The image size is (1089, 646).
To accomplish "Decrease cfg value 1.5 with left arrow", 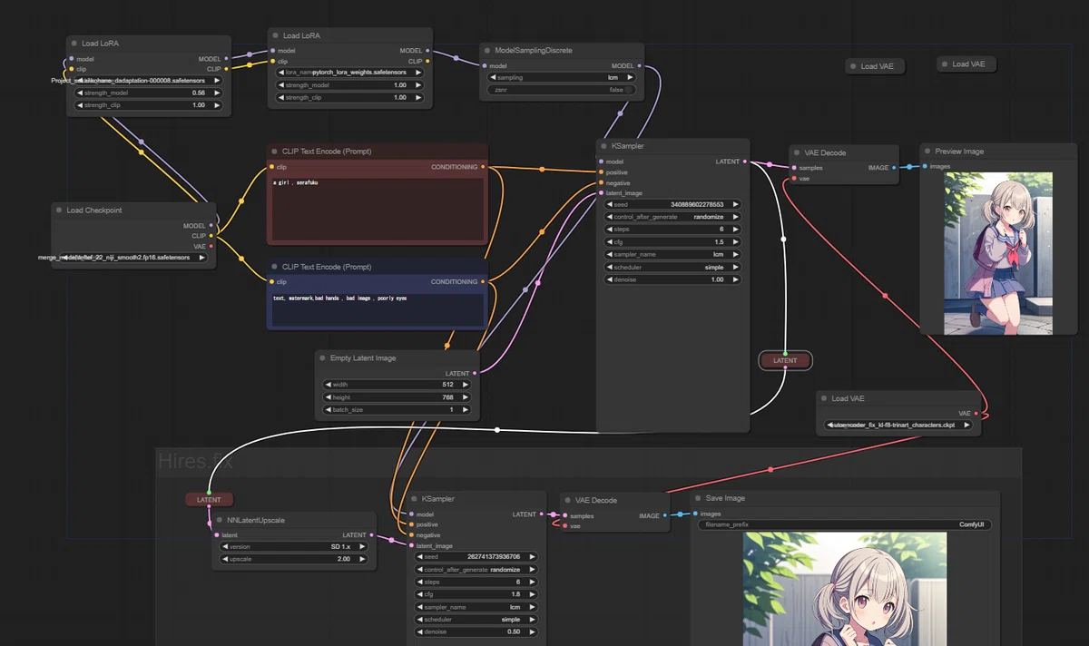I will 611,242.
